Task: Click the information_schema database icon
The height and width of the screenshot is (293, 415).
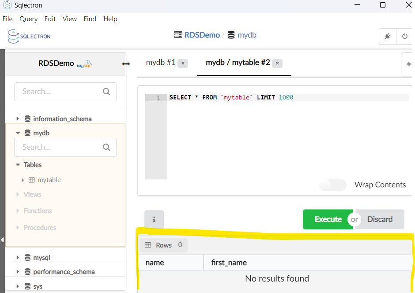Action: click(x=27, y=119)
